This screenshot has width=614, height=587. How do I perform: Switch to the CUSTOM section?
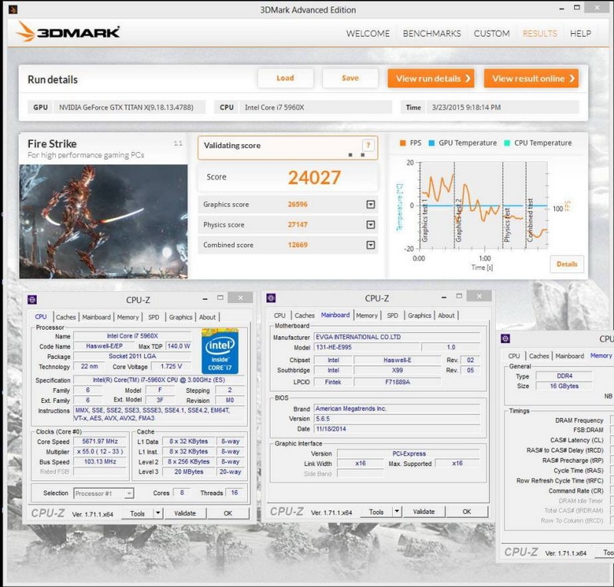tap(492, 34)
